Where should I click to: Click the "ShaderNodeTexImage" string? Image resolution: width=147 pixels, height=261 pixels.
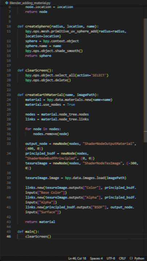pyautogui.click(x=102, y=163)
